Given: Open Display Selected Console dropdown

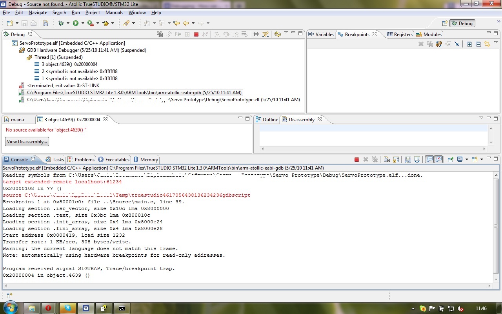Looking at the screenshot, I should (x=466, y=159).
